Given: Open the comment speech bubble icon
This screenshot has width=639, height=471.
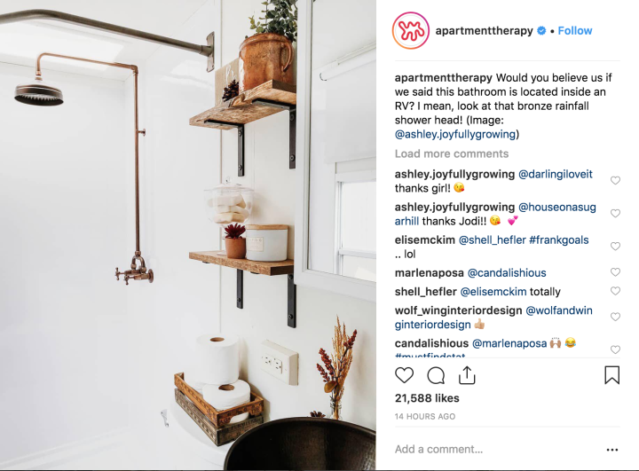Looking at the screenshot, I should [436, 376].
